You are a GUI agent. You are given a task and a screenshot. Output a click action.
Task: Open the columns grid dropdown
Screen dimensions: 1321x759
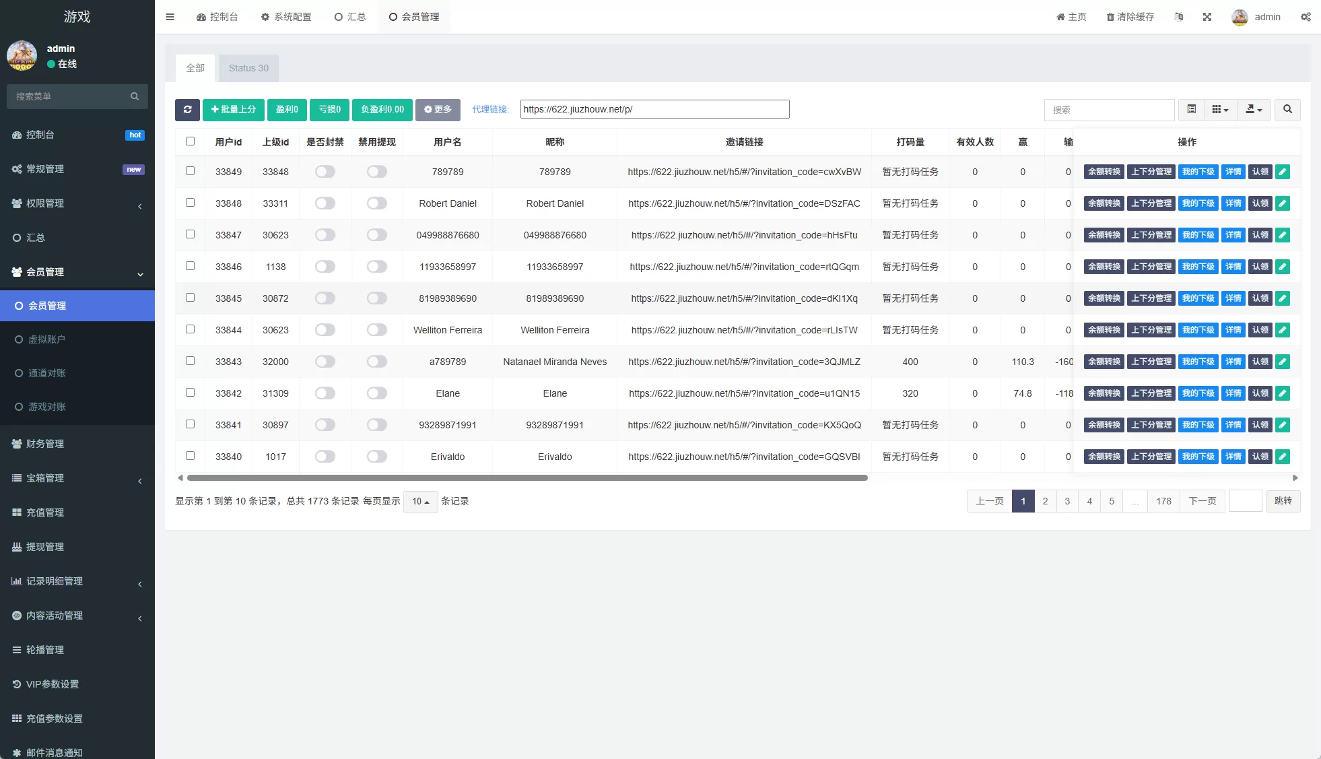[1220, 109]
